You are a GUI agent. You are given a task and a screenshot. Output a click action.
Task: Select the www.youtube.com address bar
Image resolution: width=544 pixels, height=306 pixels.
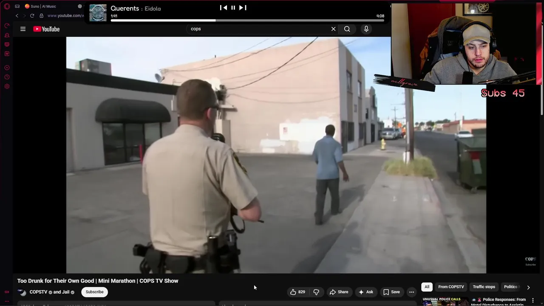pyautogui.click(x=66, y=16)
